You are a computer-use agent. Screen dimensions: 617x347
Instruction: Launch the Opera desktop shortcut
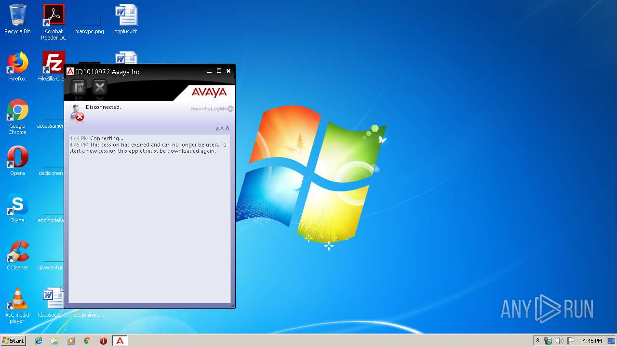click(x=17, y=161)
